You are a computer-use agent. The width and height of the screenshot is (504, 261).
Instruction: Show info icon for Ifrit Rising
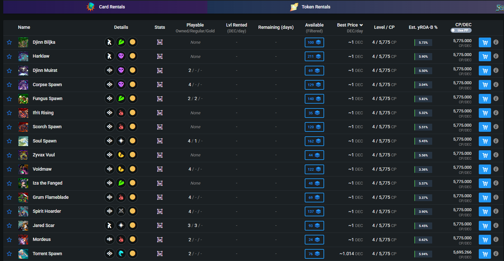496,113
